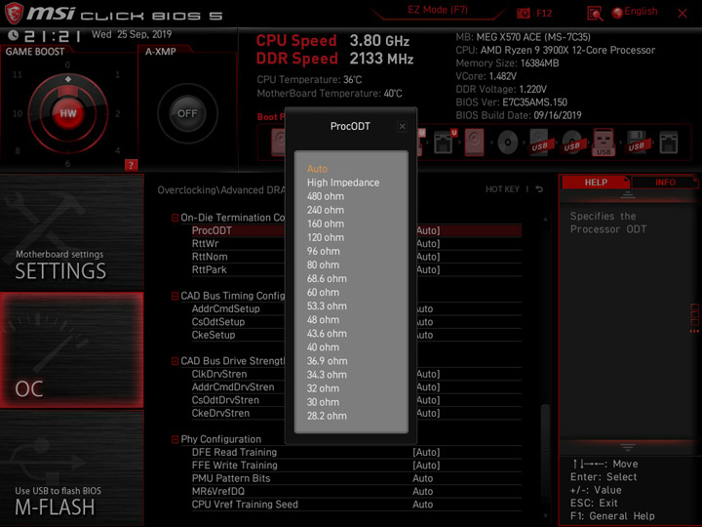
Task: Go back using the return arrow icon
Action: tap(539, 189)
